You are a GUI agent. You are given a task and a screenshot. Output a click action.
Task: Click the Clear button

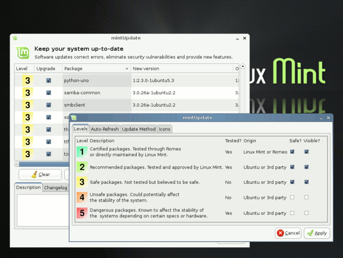click(x=40, y=174)
